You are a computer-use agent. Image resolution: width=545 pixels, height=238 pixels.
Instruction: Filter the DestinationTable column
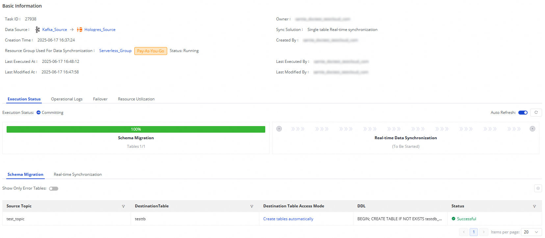pos(252,206)
